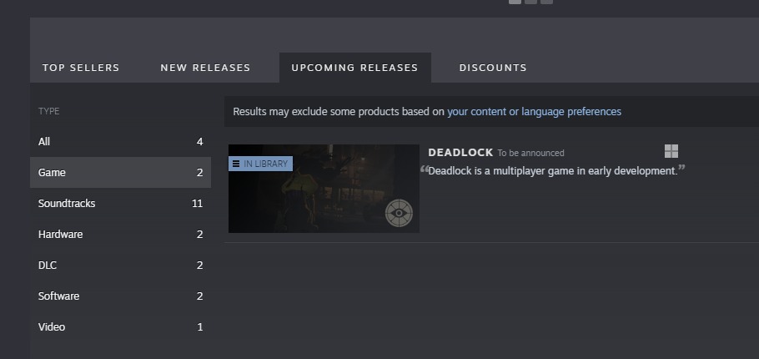Select the middle carousel page indicator
Screen dimensions: 759x359
coord(531,2)
